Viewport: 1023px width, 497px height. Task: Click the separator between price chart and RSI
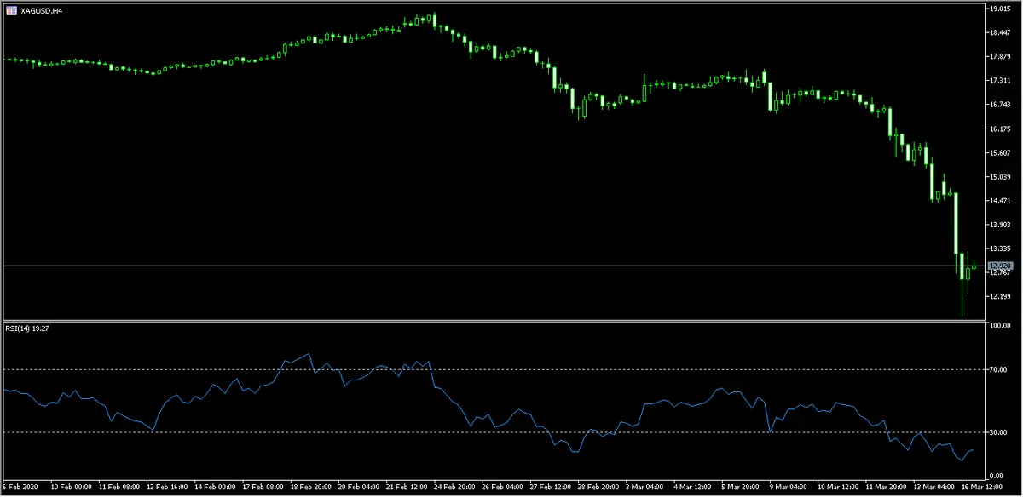(x=494, y=321)
